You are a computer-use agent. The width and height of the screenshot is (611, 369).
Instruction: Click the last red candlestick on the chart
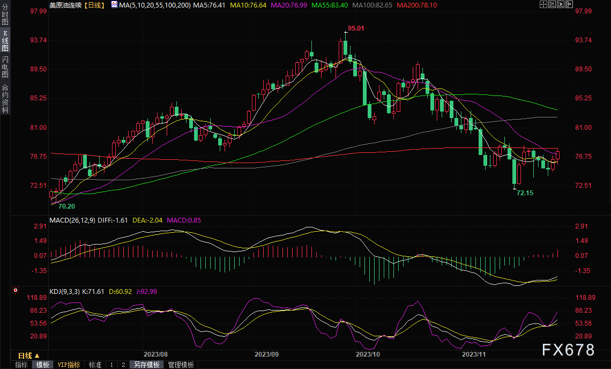[x=557, y=155]
